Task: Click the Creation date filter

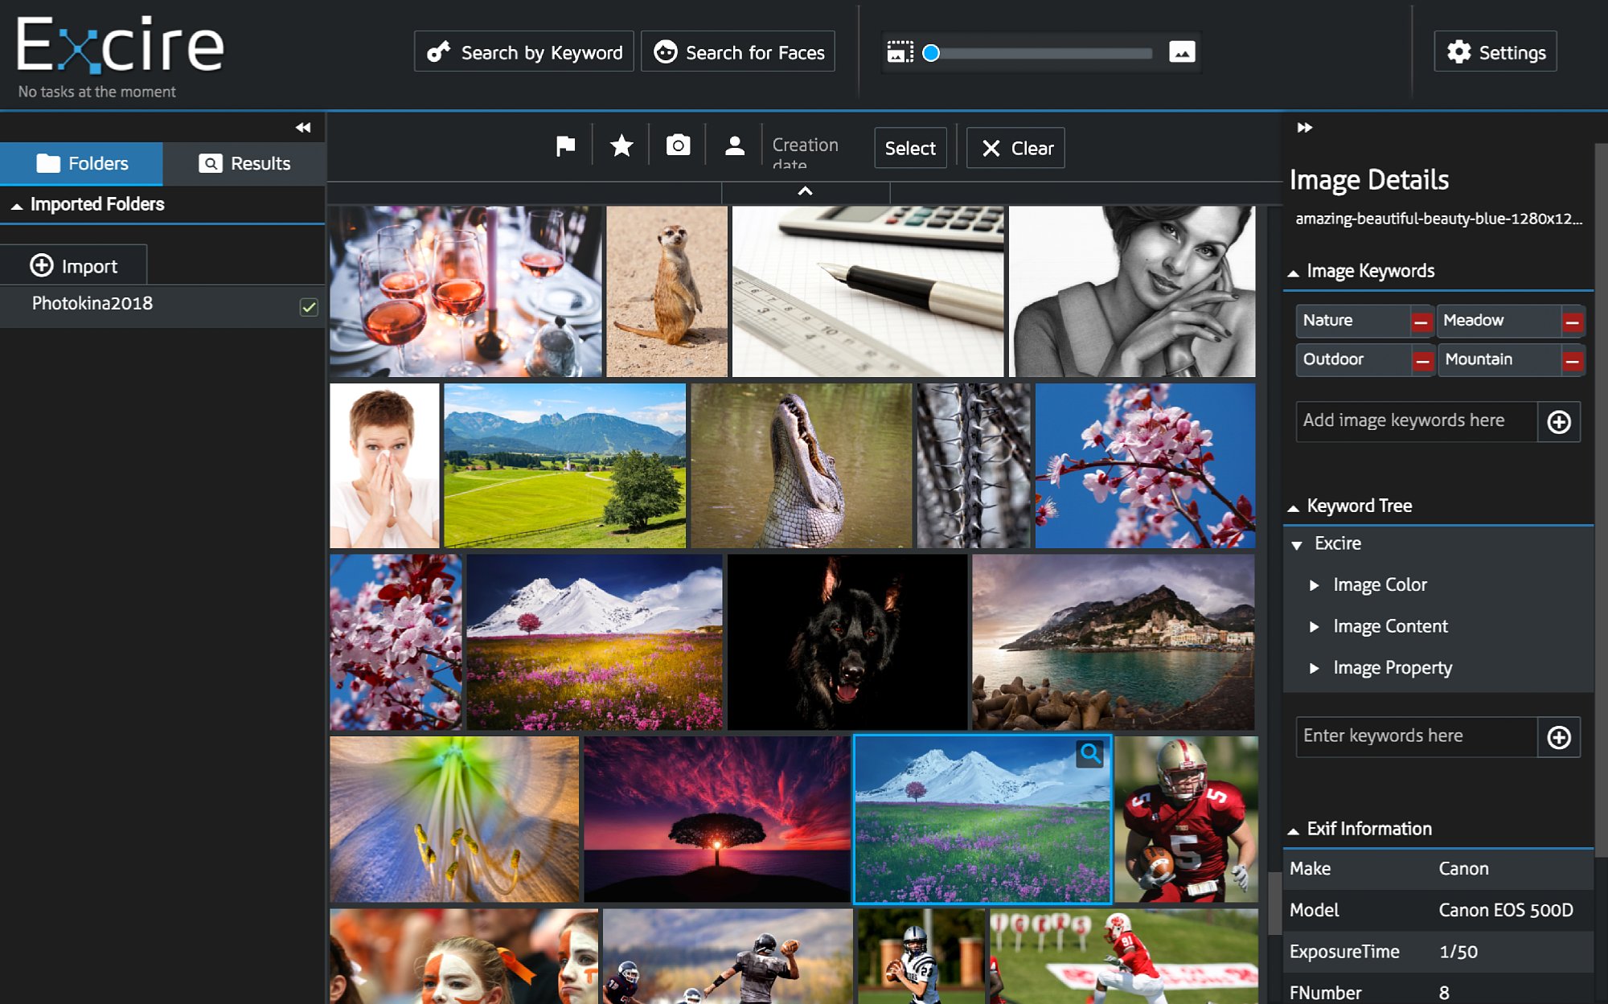Action: (805, 152)
